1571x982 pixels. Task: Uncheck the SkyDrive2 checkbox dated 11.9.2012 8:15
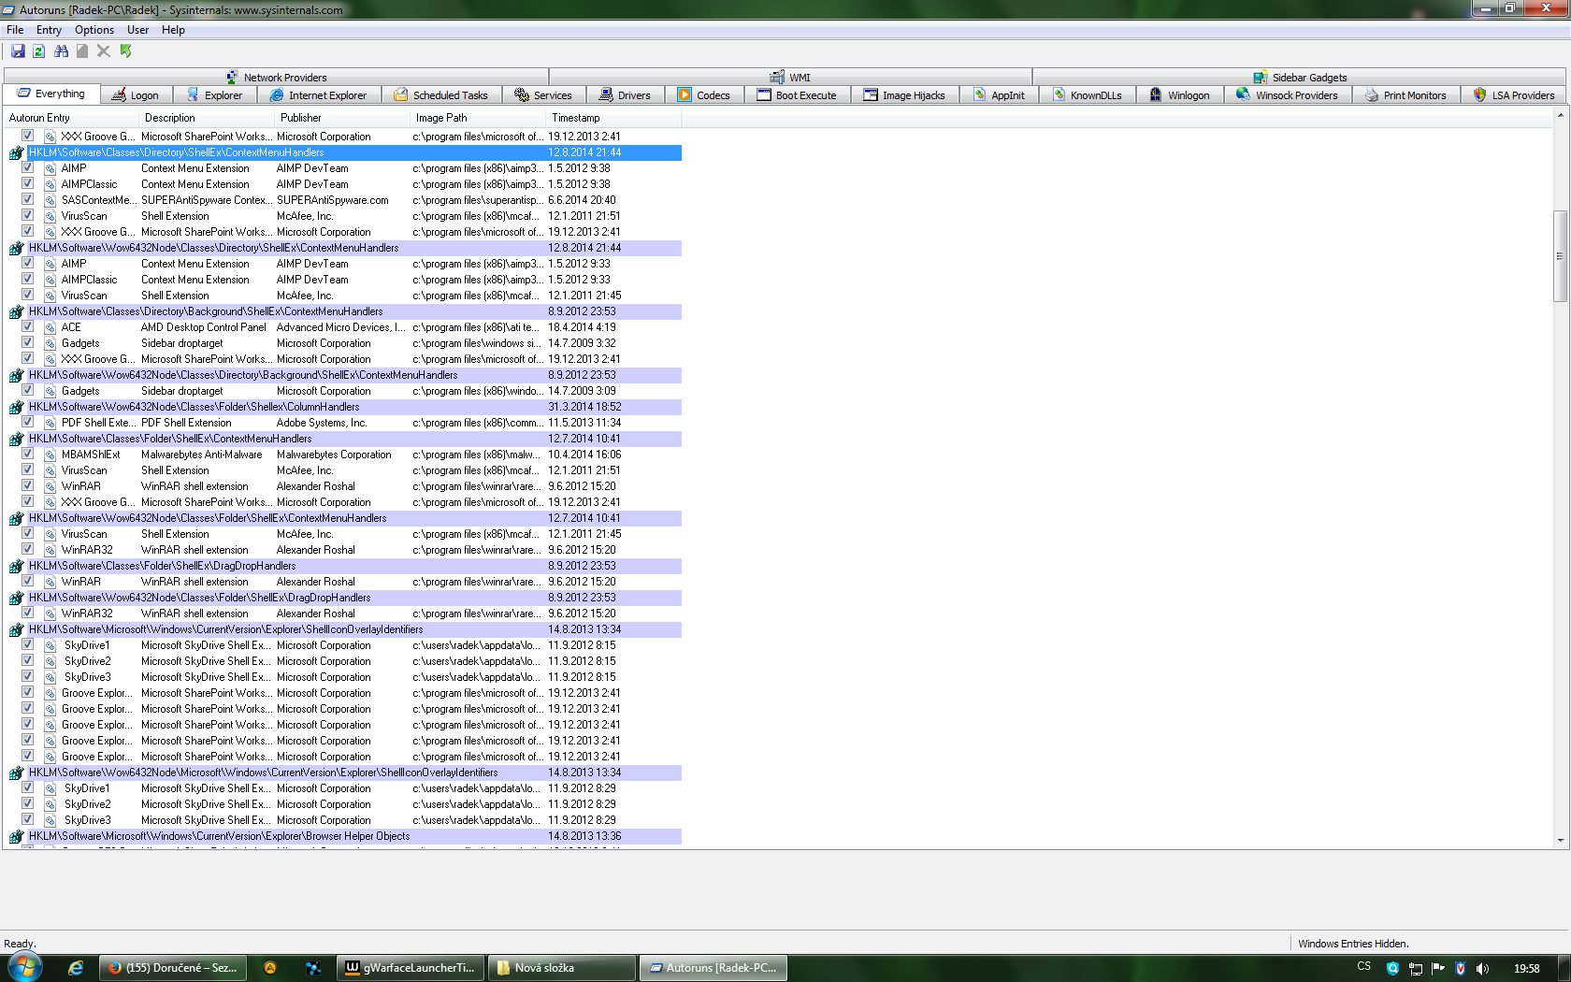[27, 660]
